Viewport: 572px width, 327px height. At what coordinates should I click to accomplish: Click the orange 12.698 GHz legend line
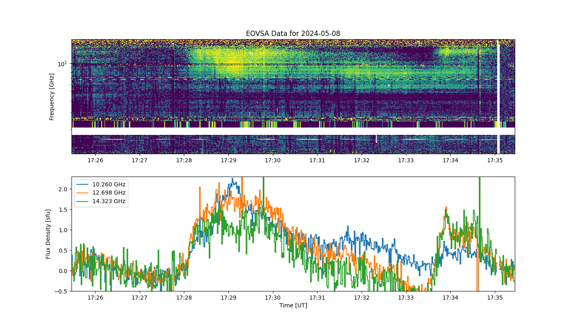point(83,193)
